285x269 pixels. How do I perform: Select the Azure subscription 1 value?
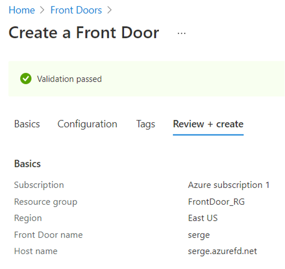click(x=229, y=185)
